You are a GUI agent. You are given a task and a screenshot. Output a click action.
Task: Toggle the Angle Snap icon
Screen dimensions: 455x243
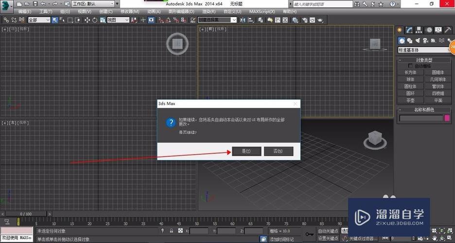click(168, 20)
